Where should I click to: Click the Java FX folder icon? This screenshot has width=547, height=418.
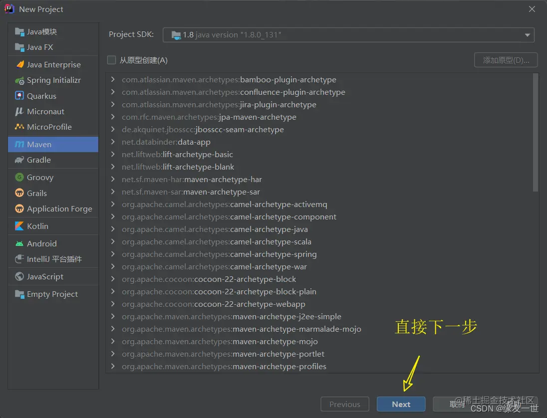19,47
